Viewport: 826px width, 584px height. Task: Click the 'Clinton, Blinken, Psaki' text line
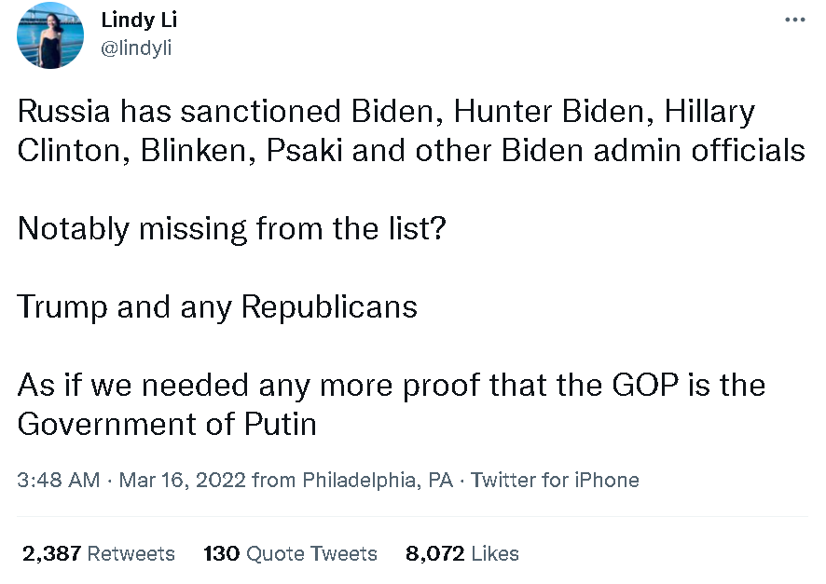coord(411,152)
